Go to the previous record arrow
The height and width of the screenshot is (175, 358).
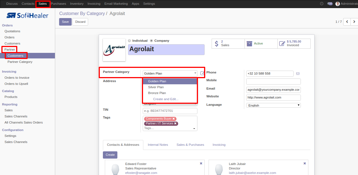(347, 22)
